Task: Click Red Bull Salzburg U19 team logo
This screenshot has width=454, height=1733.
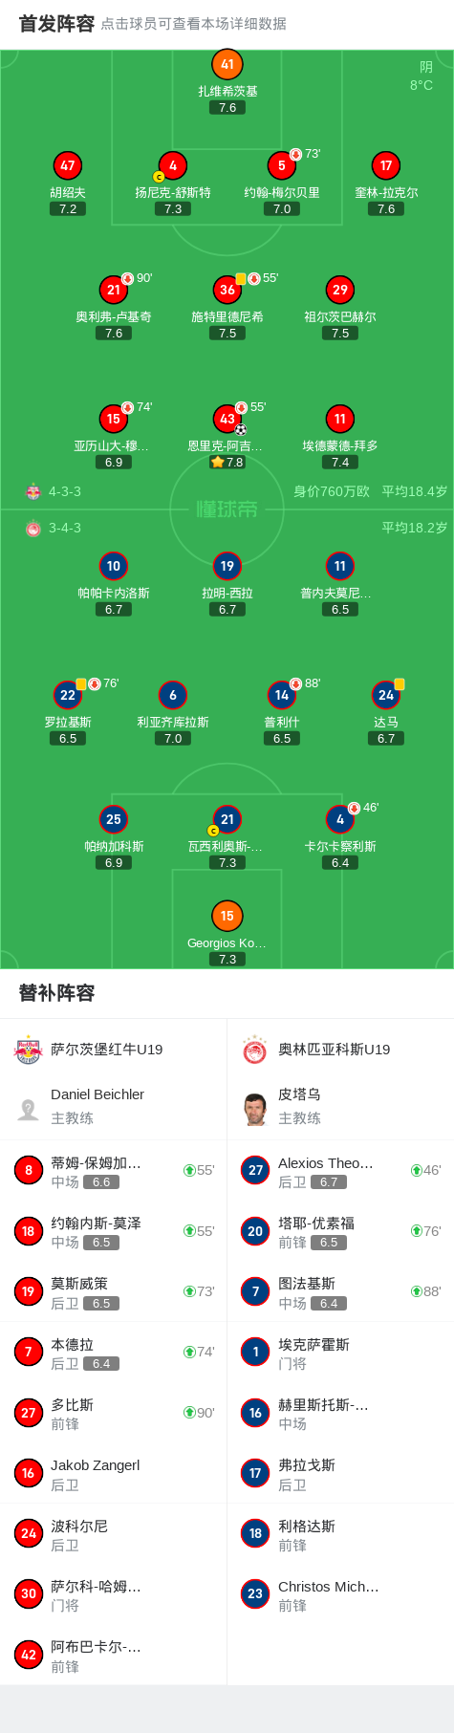Action: pos(29,1050)
